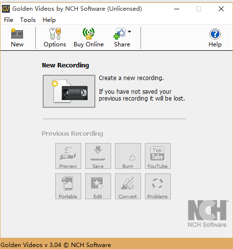
Task: Click the Portable device button
Action: pos(68,186)
